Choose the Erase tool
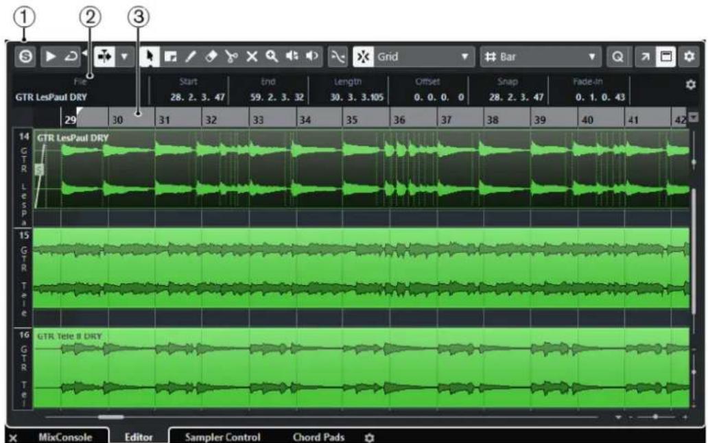708x443 pixels. 211,57
